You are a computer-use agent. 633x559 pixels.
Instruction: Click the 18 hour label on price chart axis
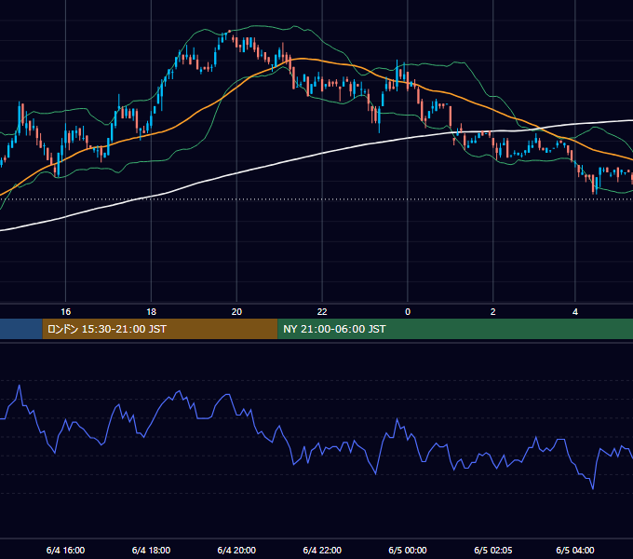click(x=151, y=312)
